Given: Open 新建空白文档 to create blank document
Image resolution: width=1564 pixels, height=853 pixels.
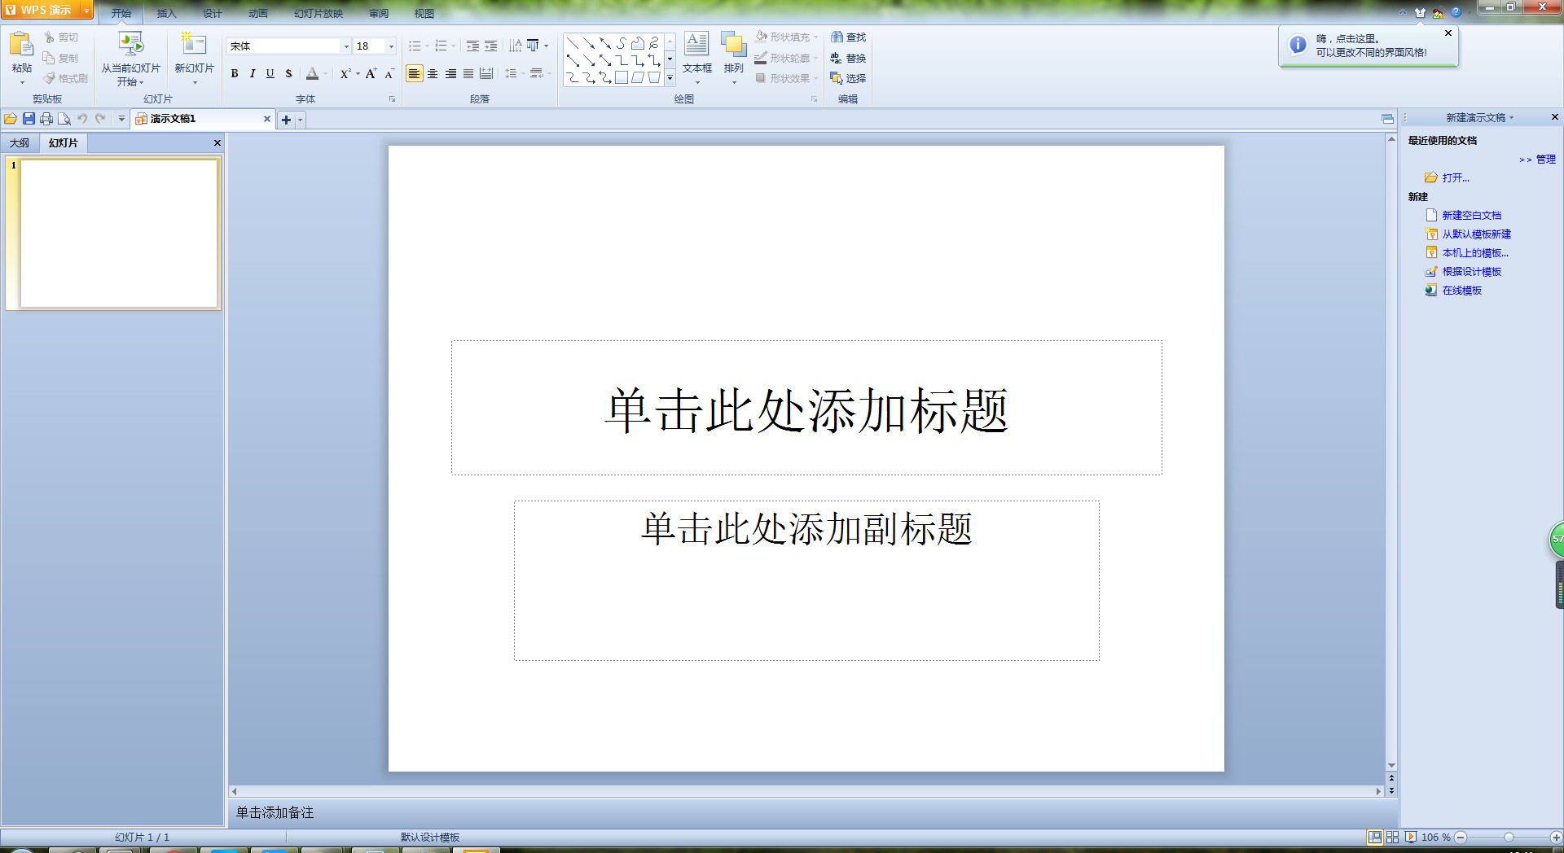Looking at the screenshot, I should pyautogui.click(x=1471, y=215).
